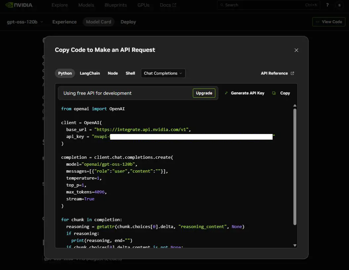Open the Docs external link
The image size is (349, 270).
168,5
